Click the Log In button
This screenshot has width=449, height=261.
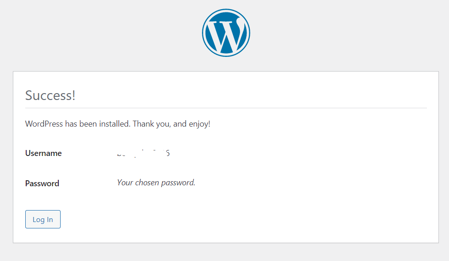[x=43, y=219]
